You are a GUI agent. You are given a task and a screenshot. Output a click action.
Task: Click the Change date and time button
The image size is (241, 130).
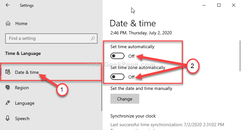point(125,99)
